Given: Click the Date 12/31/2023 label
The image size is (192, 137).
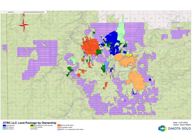Looking at the screenshot, I should pyautogui.click(x=181, y=123).
